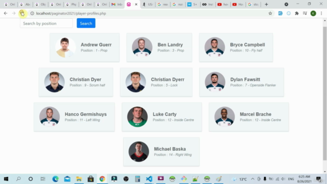Click the name 'Christian Dyerr'
Image resolution: width=327 pixels, height=184 pixels.
(168, 80)
